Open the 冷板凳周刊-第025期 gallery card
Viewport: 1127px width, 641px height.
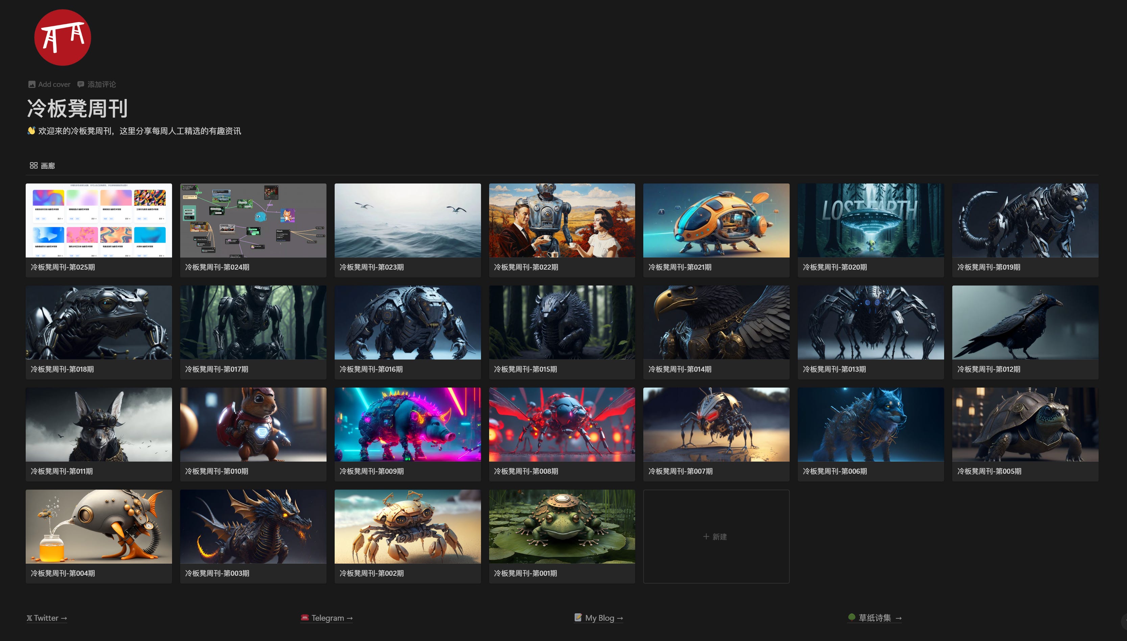point(99,230)
